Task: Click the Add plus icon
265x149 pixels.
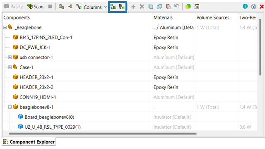Action: 133,7
